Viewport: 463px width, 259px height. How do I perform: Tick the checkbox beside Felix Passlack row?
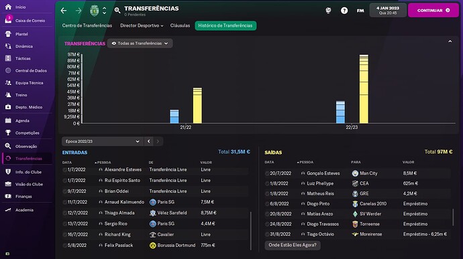click(64, 246)
